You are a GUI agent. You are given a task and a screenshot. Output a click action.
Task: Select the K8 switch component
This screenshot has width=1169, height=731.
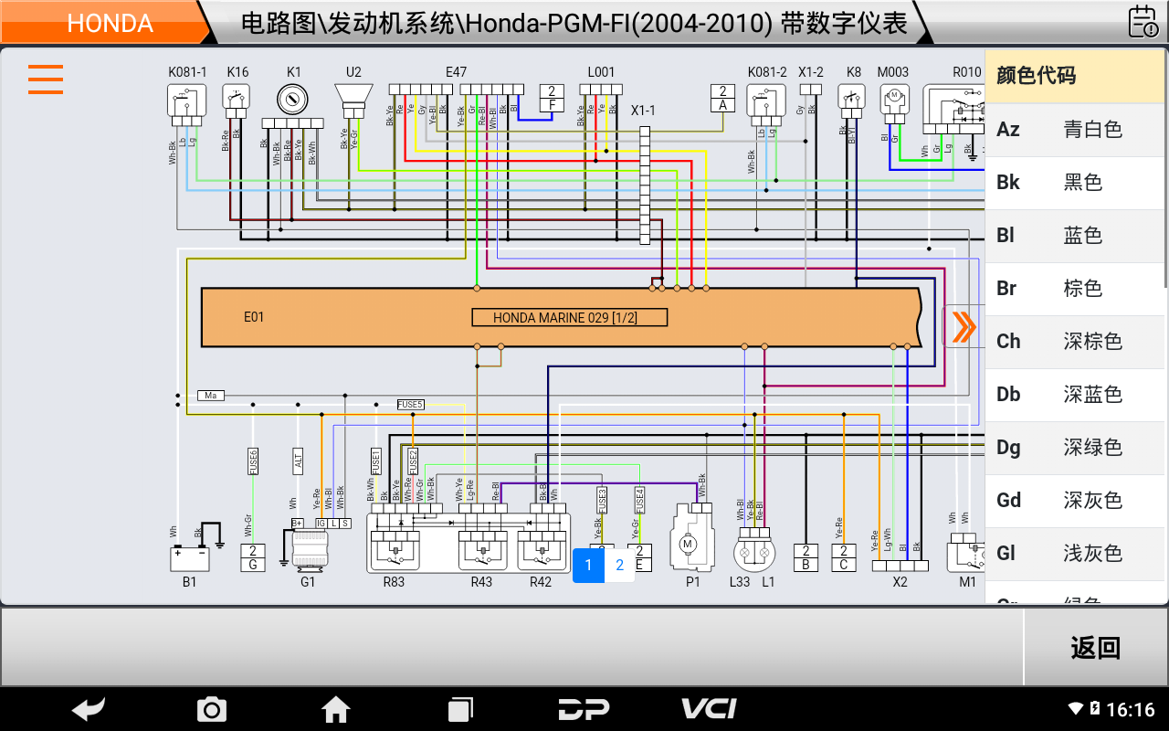(x=852, y=101)
